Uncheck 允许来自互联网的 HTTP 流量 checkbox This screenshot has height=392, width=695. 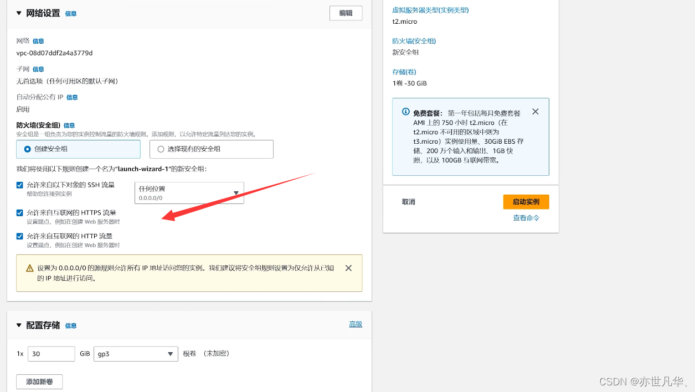coord(20,236)
